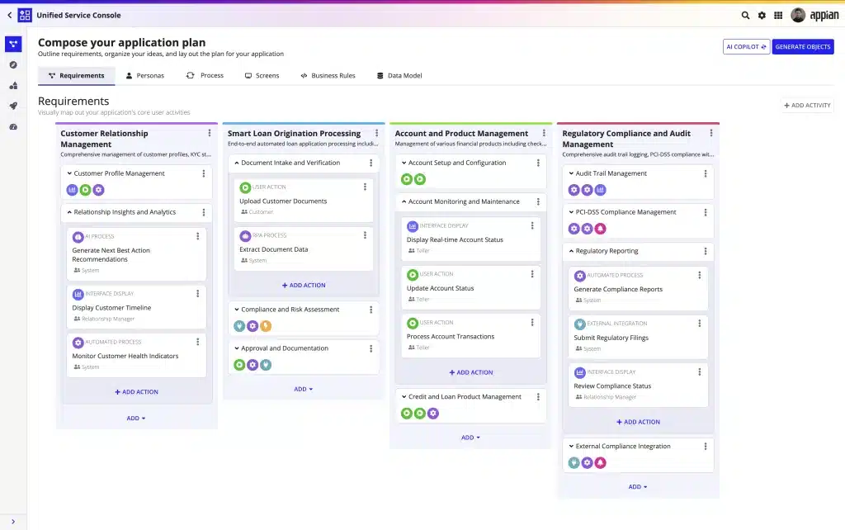845x530 pixels.
Task: Expand the left sidebar with the bottom chevron
Action: 13,522
